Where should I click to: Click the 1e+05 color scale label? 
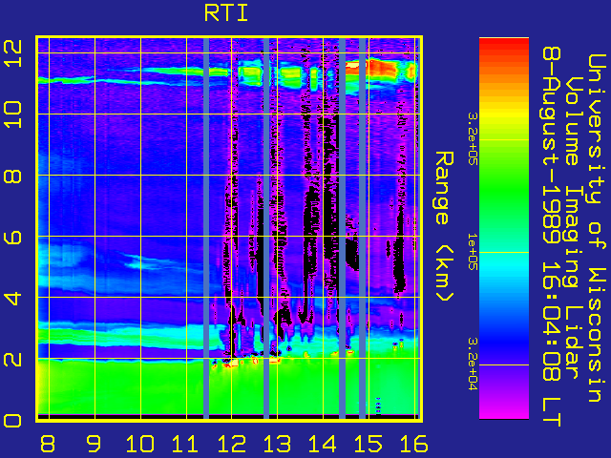coord(473,252)
